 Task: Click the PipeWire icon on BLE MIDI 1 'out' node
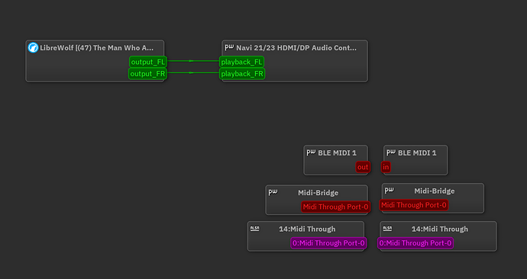pos(311,152)
